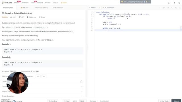Answer Yes to seen this question before
This screenshot has height=102, width=182.
coord(38,76)
